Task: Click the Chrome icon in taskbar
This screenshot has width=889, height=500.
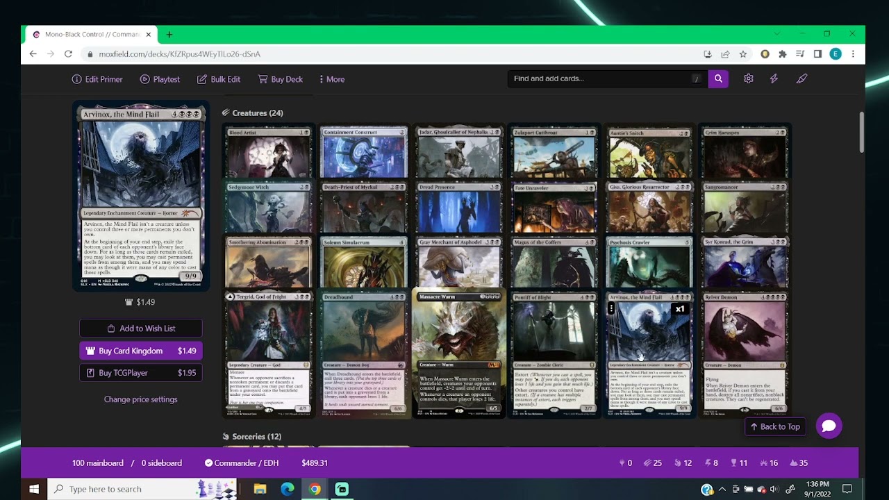Action: tap(315, 489)
